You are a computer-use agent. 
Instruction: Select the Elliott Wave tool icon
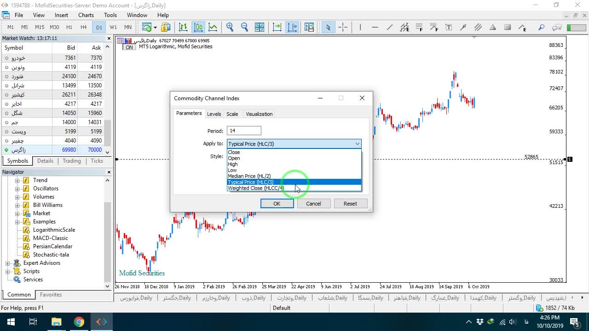point(522,27)
